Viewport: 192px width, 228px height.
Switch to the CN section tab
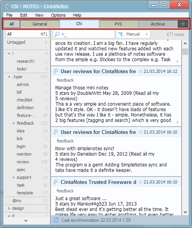(x=79, y=24)
